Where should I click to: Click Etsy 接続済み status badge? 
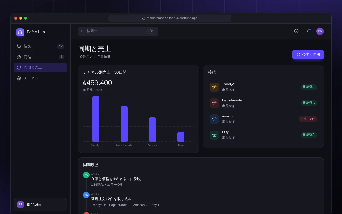[x=309, y=135]
